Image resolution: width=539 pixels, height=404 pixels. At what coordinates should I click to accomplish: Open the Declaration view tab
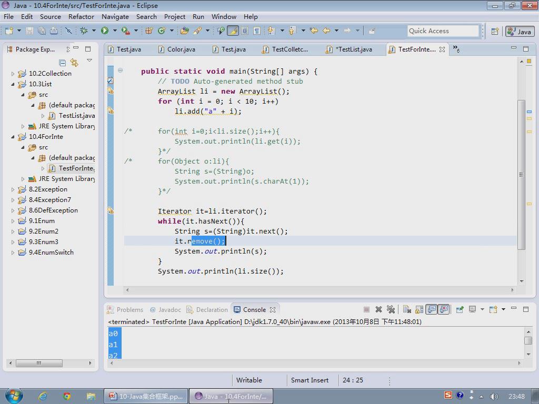pyautogui.click(x=207, y=309)
